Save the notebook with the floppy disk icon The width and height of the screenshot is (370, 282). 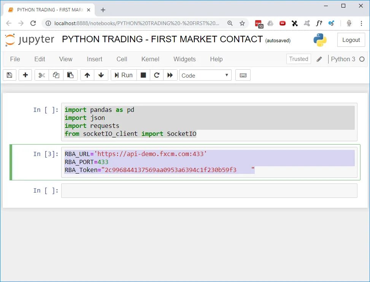click(x=10, y=75)
